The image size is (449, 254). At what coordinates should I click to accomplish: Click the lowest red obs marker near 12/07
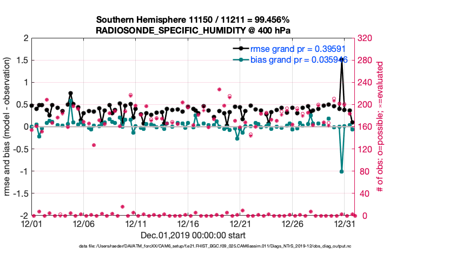pyautogui.click(x=94, y=145)
